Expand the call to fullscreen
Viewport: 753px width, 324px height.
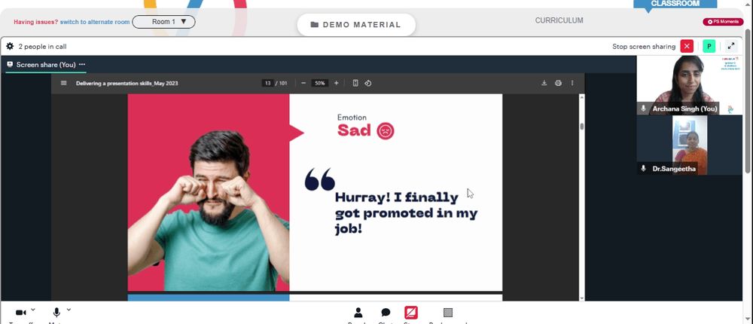pos(731,46)
